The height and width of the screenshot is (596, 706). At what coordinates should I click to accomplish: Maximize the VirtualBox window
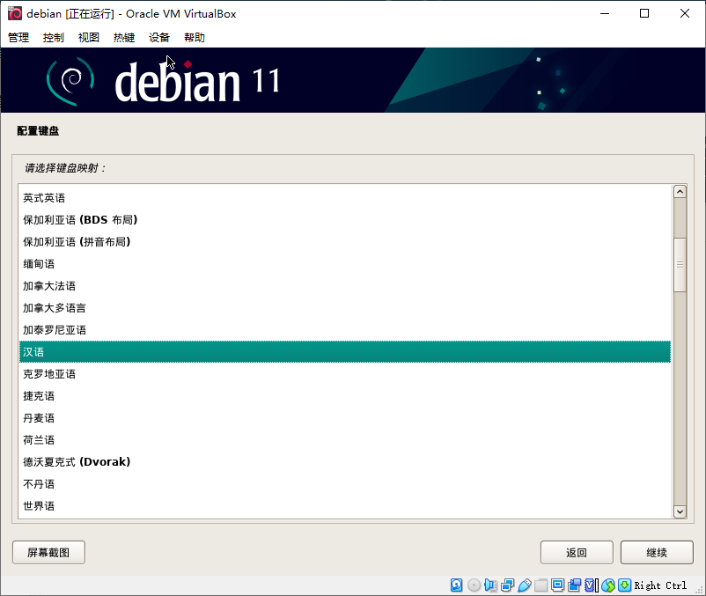coord(644,13)
